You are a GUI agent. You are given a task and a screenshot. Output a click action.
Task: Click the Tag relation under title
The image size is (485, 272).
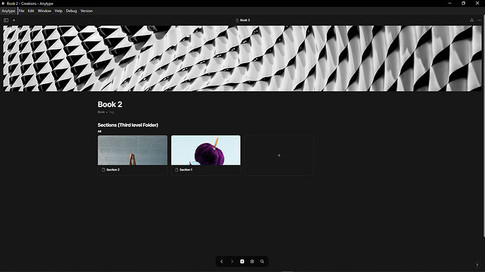click(111, 112)
